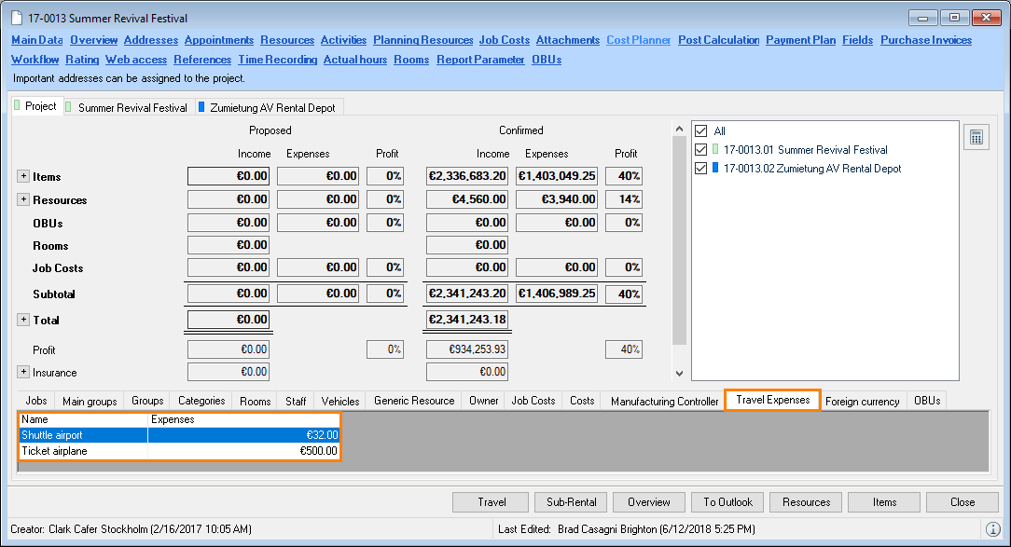Click blue marker beside 17-0013.02 Zumietung entry

pos(715,169)
